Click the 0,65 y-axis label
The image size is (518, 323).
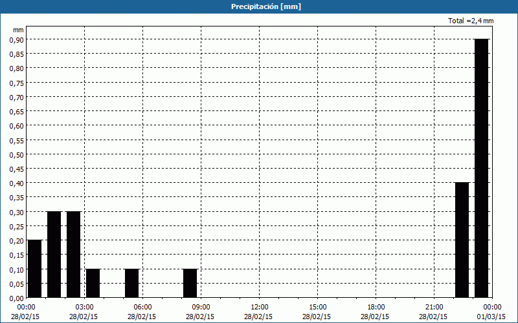point(17,111)
